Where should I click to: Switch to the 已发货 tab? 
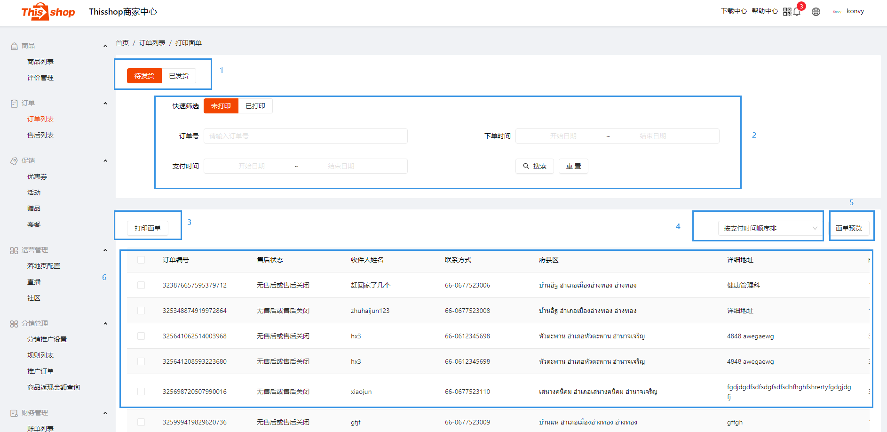(x=179, y=76)
